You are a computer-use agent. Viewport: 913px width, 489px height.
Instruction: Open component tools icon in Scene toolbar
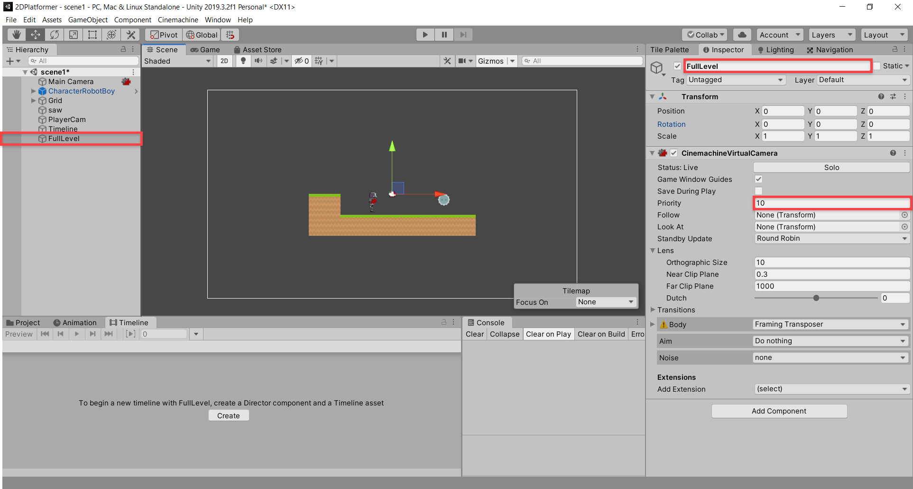coord(447,61)
